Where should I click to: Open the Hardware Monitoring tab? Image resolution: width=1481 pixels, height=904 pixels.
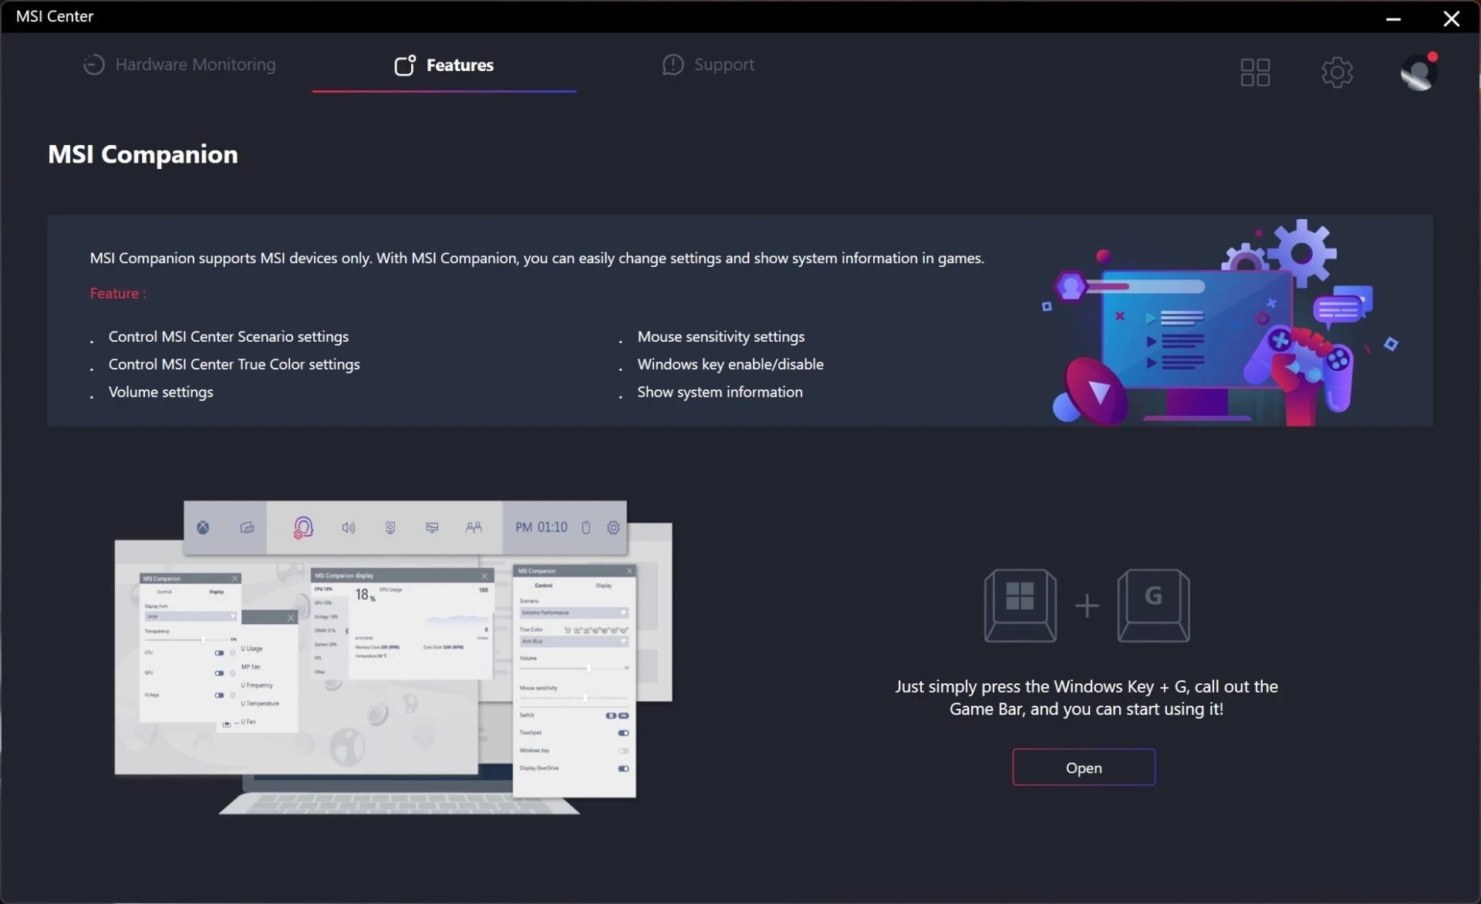pyautogui.click(x=179, y=65)
